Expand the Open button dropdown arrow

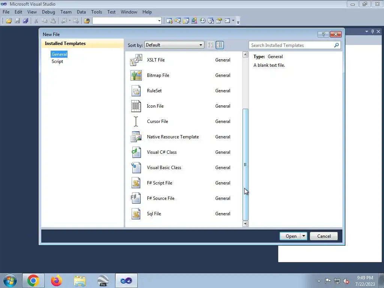pos(303,236)
